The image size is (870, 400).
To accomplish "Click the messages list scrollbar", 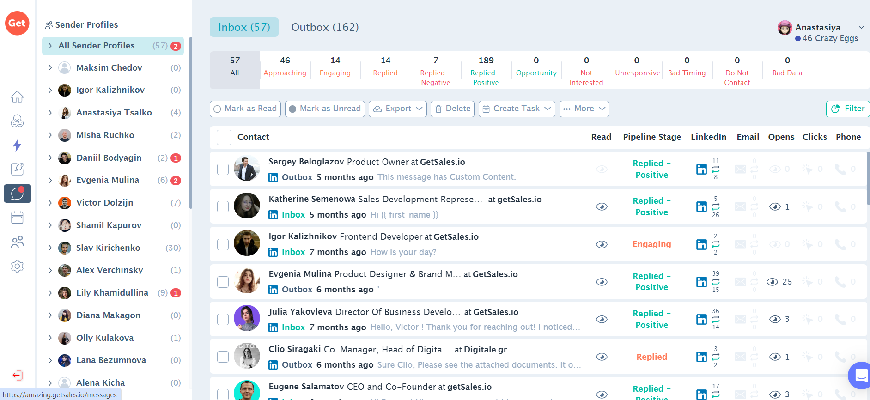I will [x=868, y=178].
